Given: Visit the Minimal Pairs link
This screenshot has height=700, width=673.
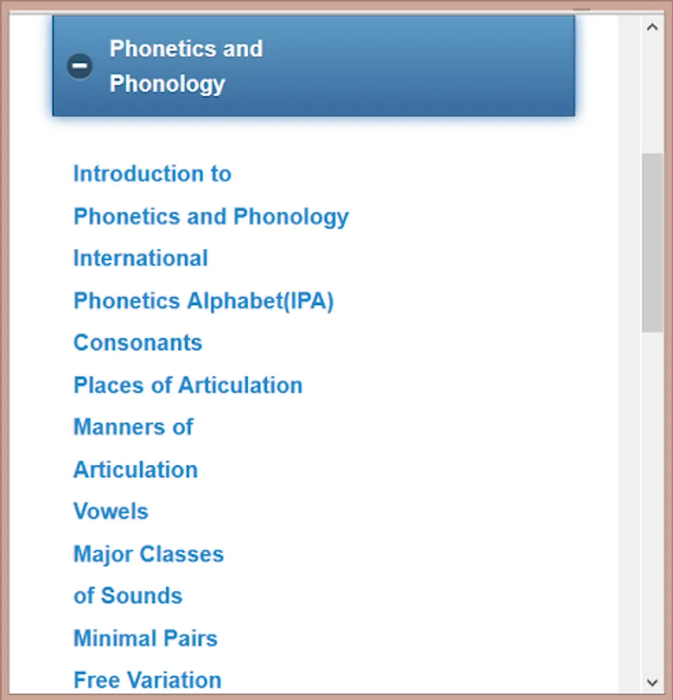Looking at the screenshot, I should (145, 639).
